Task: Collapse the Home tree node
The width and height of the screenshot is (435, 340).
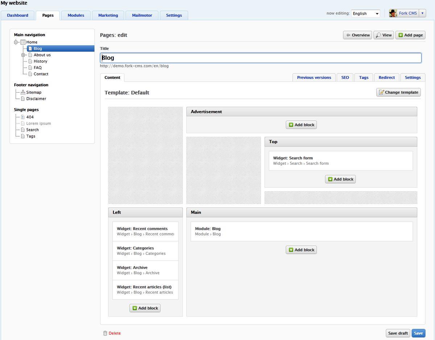Action: pyautogui.click(x=16, y=42)
